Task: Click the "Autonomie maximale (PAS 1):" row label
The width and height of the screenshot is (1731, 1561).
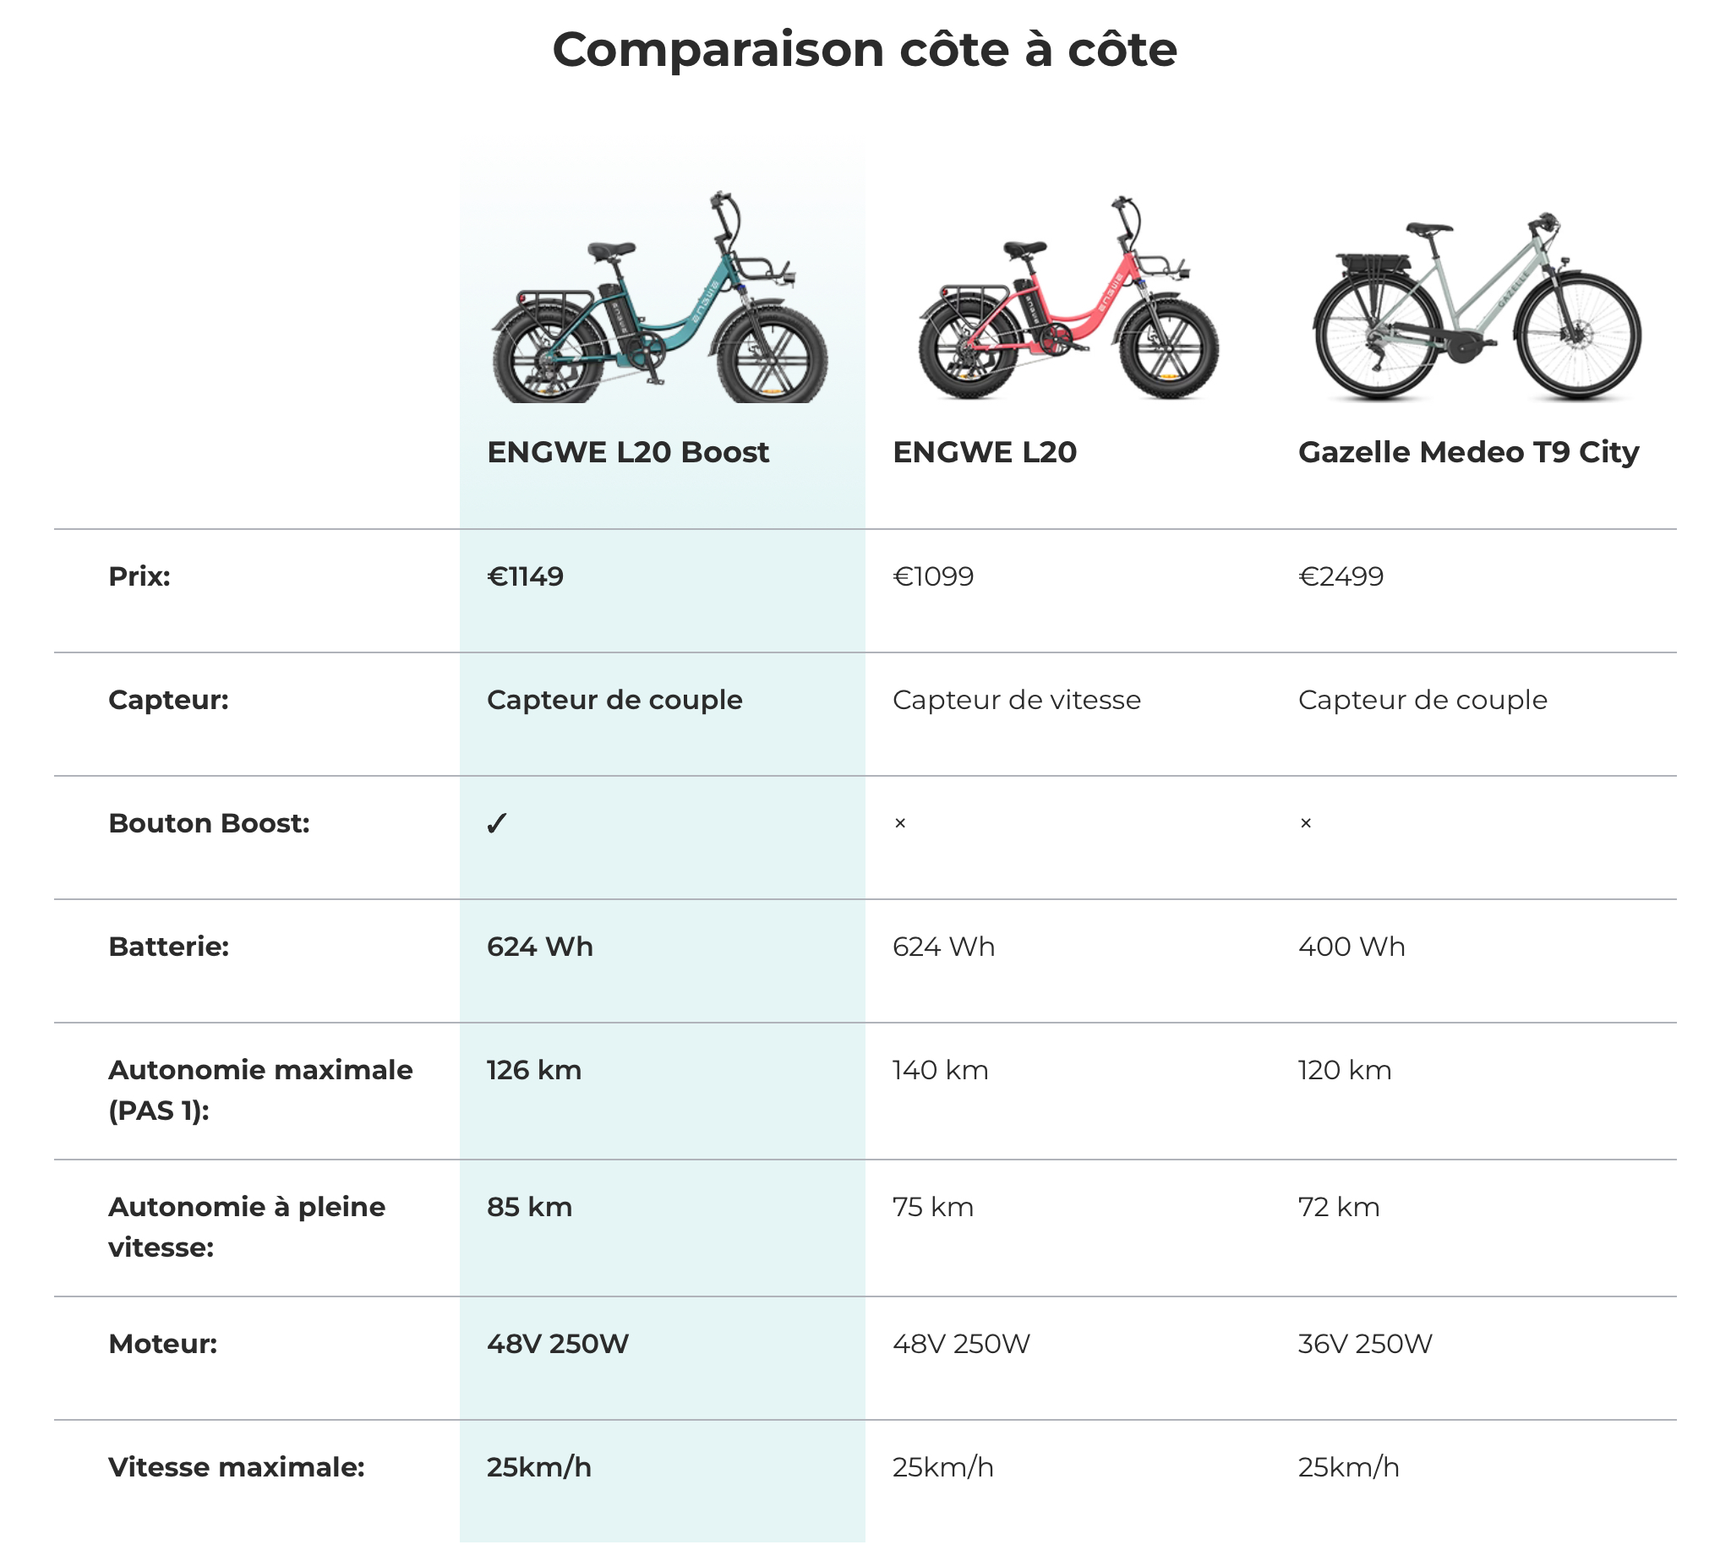Action: point(260,1090)
